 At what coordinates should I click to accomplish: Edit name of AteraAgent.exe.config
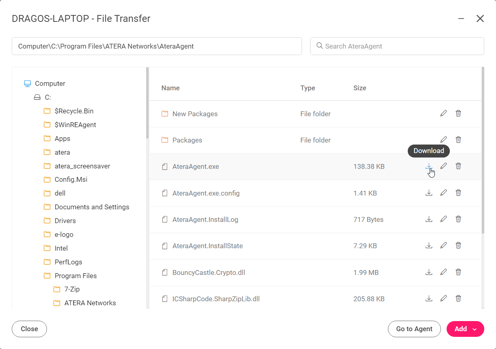pos(443,193)
